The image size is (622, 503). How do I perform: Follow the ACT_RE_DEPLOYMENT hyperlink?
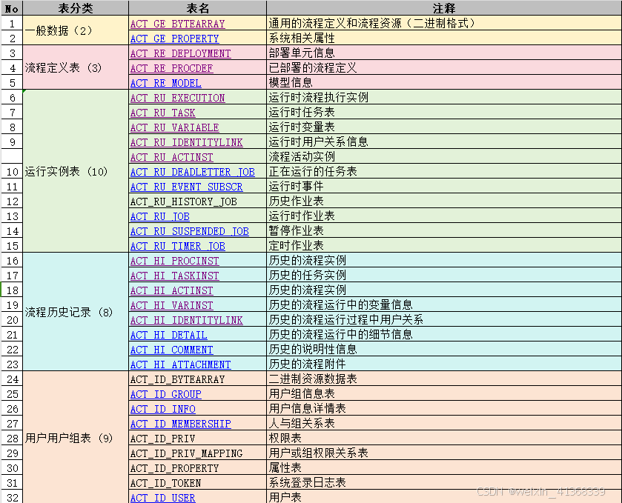(x=180, y=53)
